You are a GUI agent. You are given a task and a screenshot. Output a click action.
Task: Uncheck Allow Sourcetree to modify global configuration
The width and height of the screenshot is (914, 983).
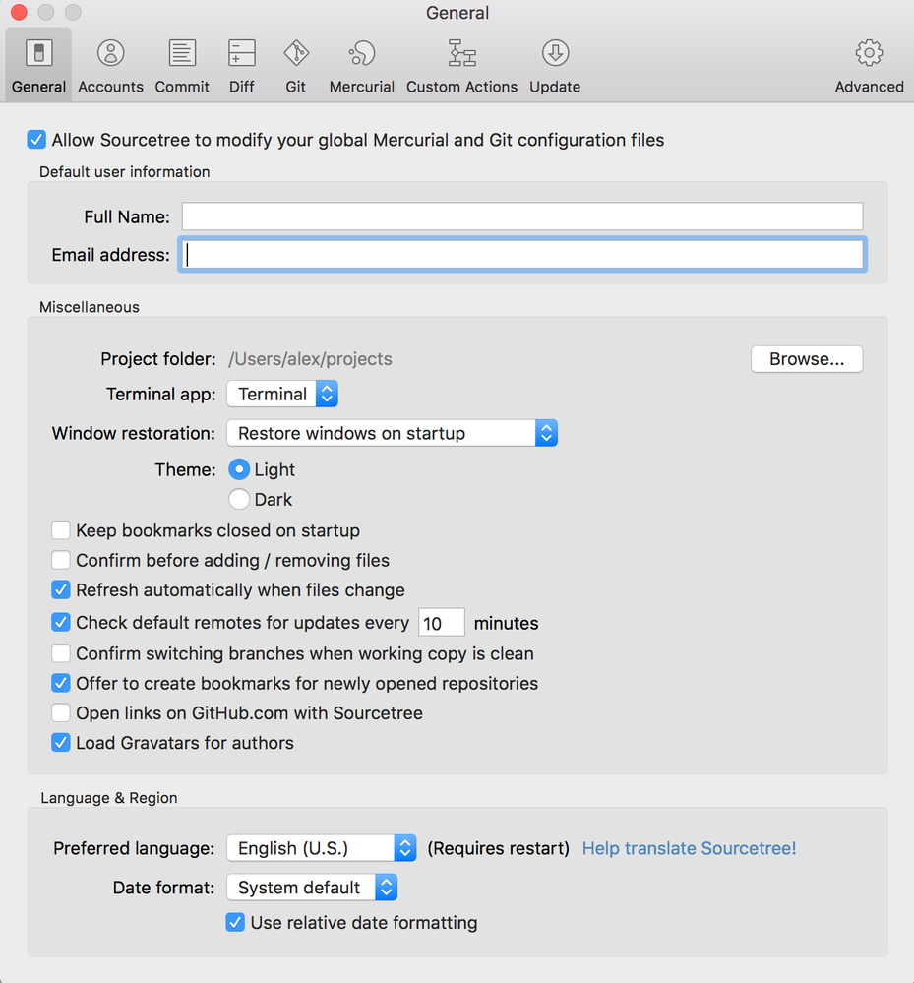click(x=36, y=139)
